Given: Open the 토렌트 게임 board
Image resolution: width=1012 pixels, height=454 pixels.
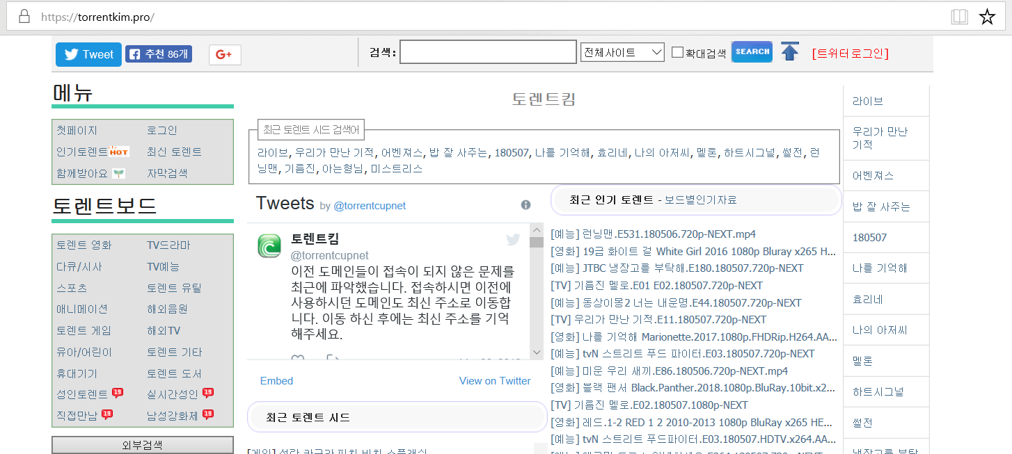Looking at the screenshot, I should pyautogui.click(x=84, y=330).
